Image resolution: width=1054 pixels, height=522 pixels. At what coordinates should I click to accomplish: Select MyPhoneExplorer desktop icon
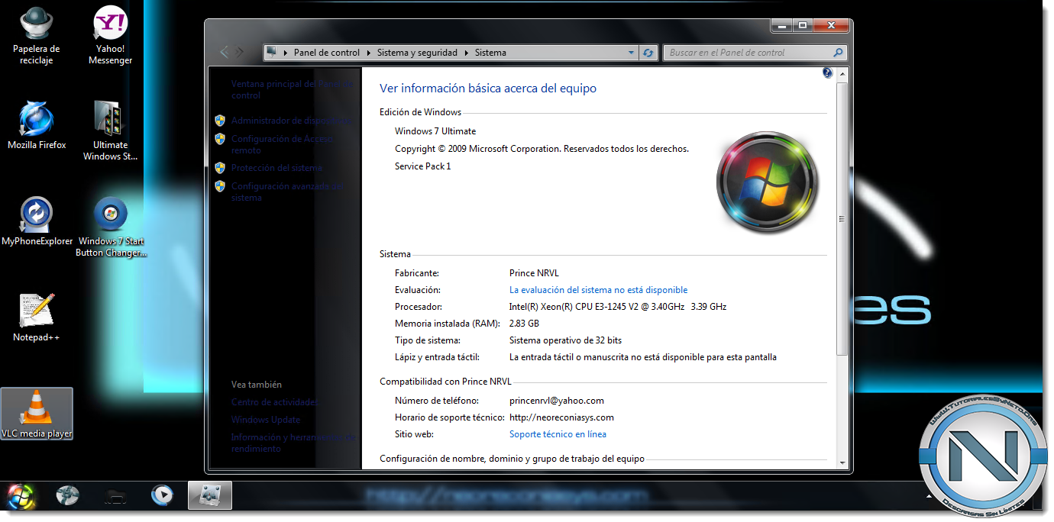point(37,221)
